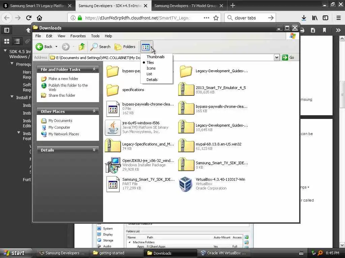The height and width of the screenshot is (258, 345).
Task: Select the Tiles view option
Action: pyautogui.click(x=150, y=62)
